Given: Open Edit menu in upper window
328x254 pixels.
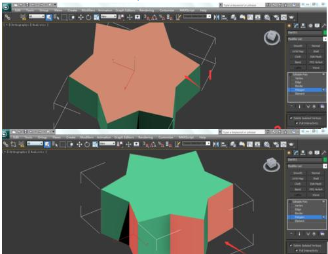Looking at the screenshot, I should click(18, 10).
